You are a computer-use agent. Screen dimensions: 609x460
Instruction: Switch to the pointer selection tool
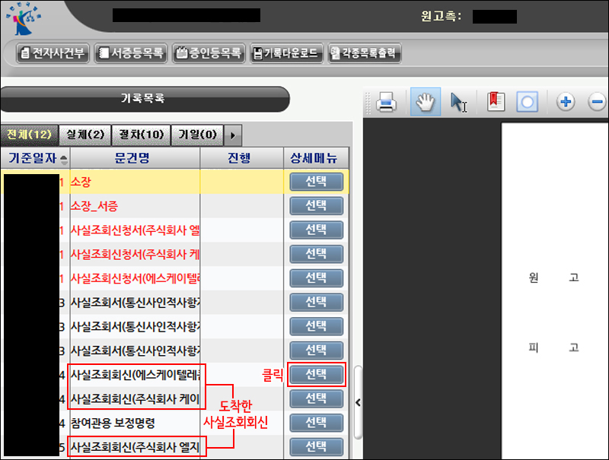click(x=459, y=103)
